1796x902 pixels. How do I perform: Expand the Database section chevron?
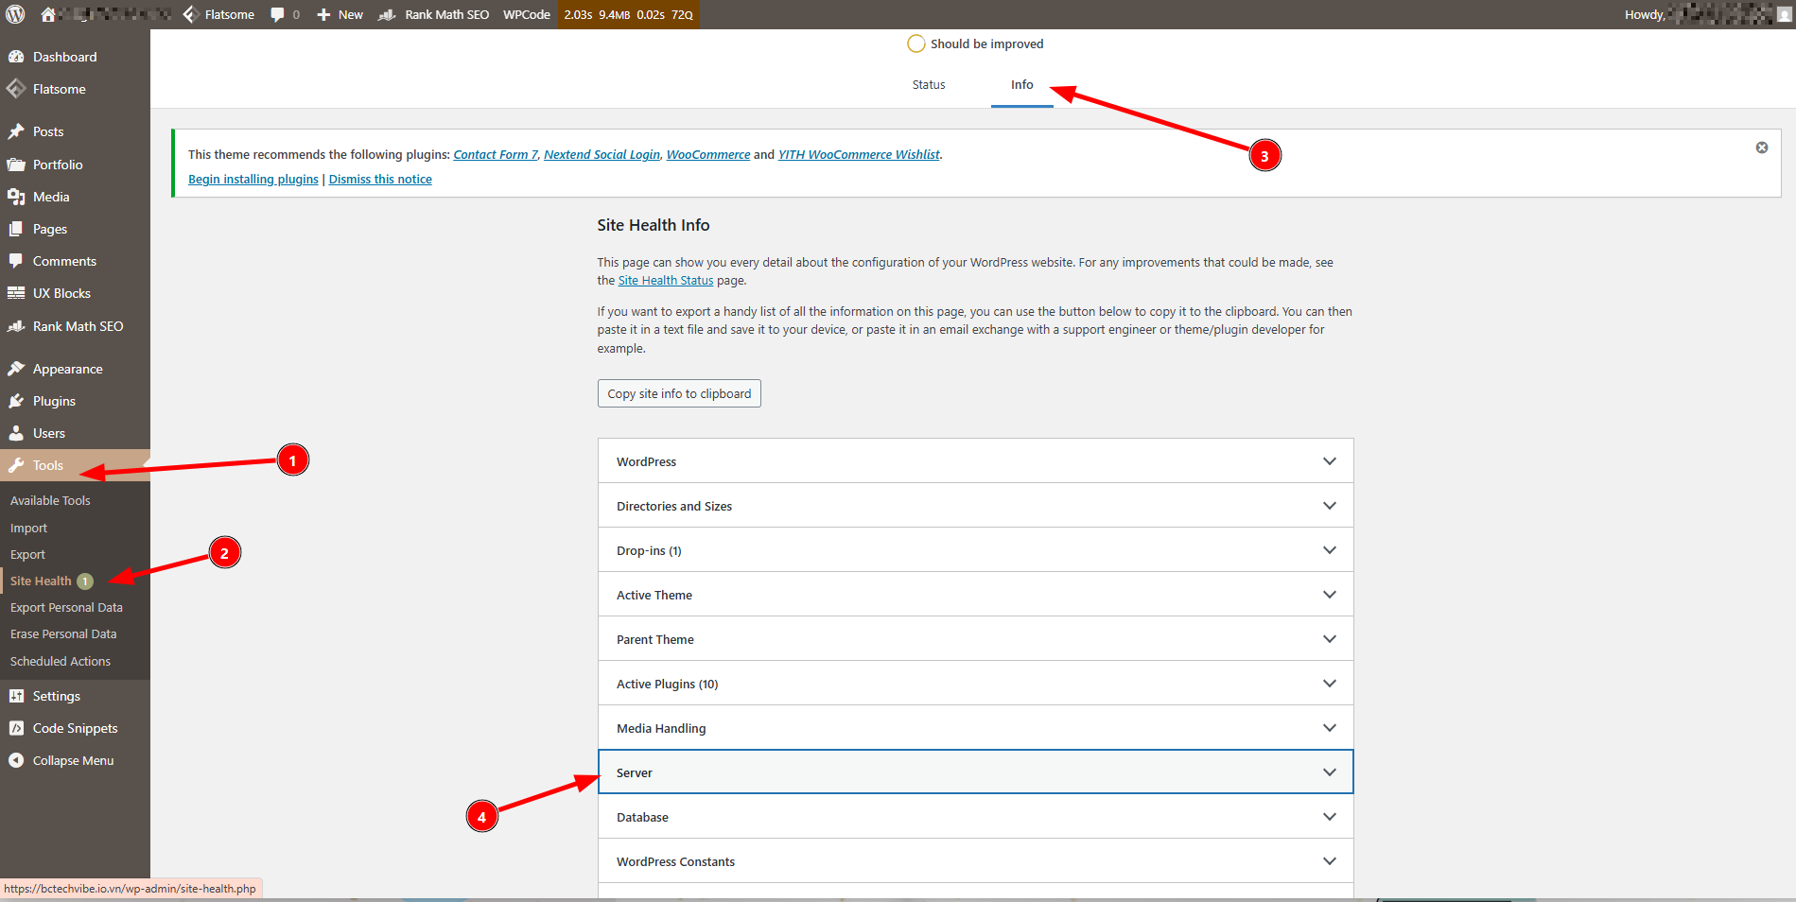[1329, 817]
